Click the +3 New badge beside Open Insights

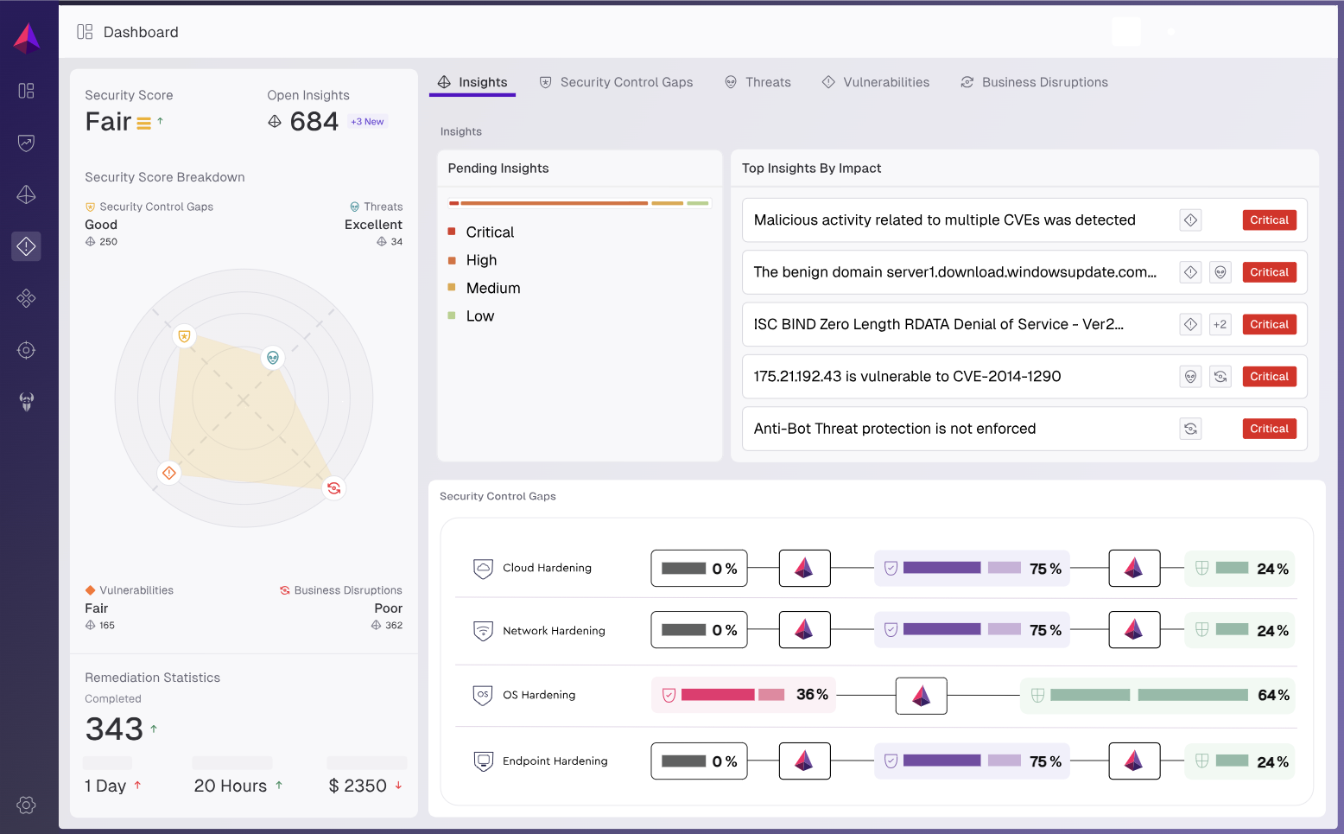click(367, 122)
